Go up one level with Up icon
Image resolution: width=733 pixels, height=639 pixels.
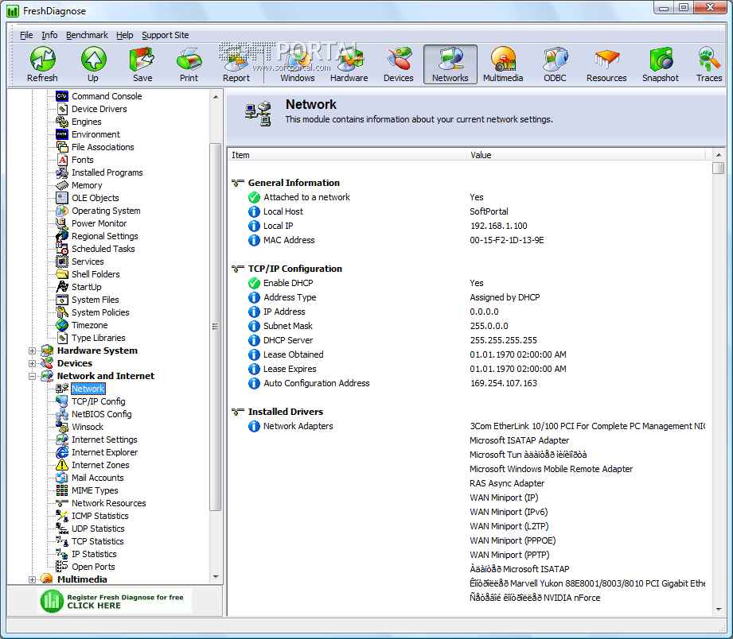(93, 64)
